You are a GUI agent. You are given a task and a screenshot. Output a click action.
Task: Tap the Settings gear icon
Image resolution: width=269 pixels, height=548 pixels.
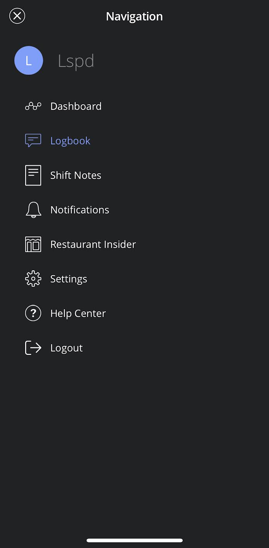(33, 279)
